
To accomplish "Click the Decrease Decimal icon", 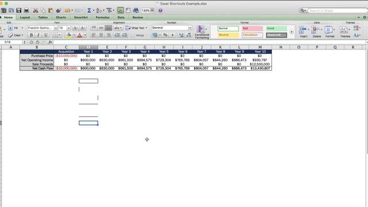I will (189, 35).
